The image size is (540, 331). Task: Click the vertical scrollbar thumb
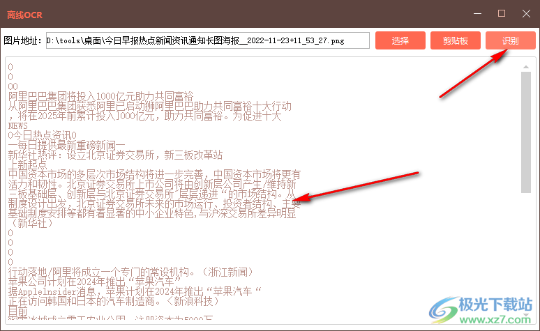pyautogui.click(x=526, y=132)
